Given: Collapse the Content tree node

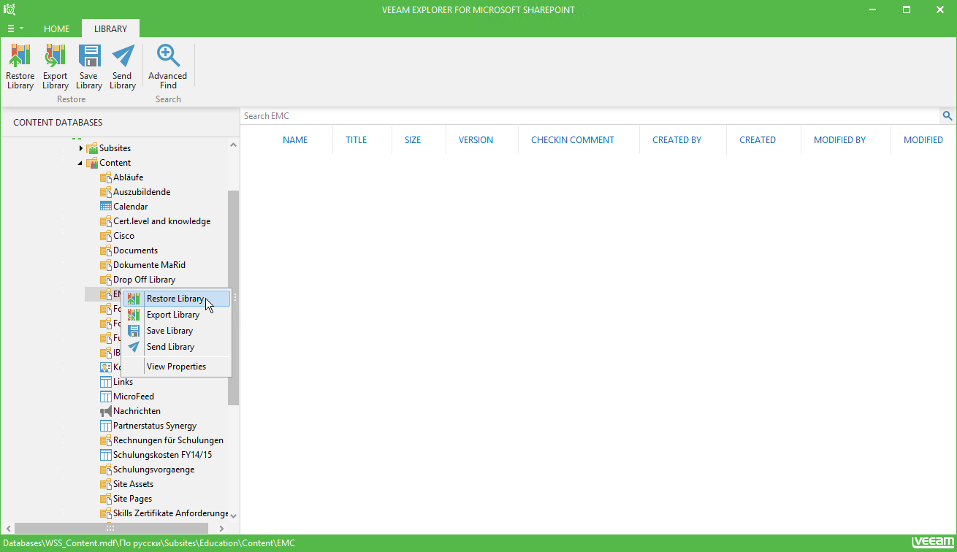Looking at the screenshot, I should 80,163.
